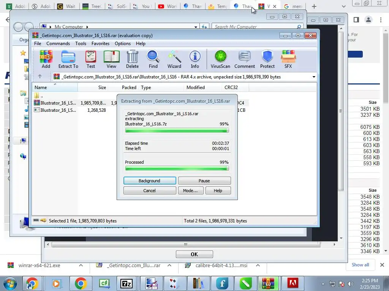389x291 pixels.
Task: Open Chrome three-dot menu
Action: [381, 20]
